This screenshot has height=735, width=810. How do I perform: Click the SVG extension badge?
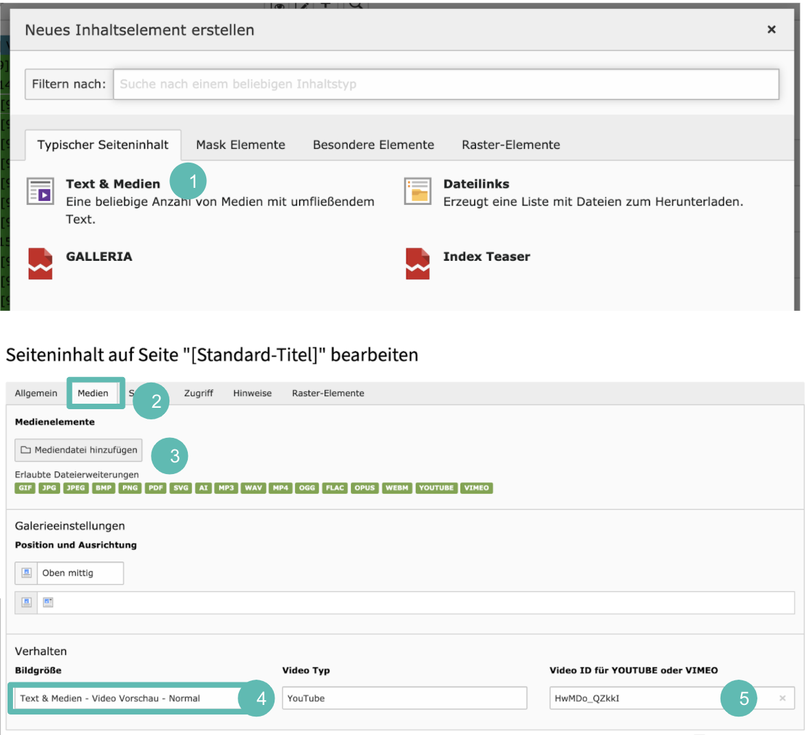181,488
